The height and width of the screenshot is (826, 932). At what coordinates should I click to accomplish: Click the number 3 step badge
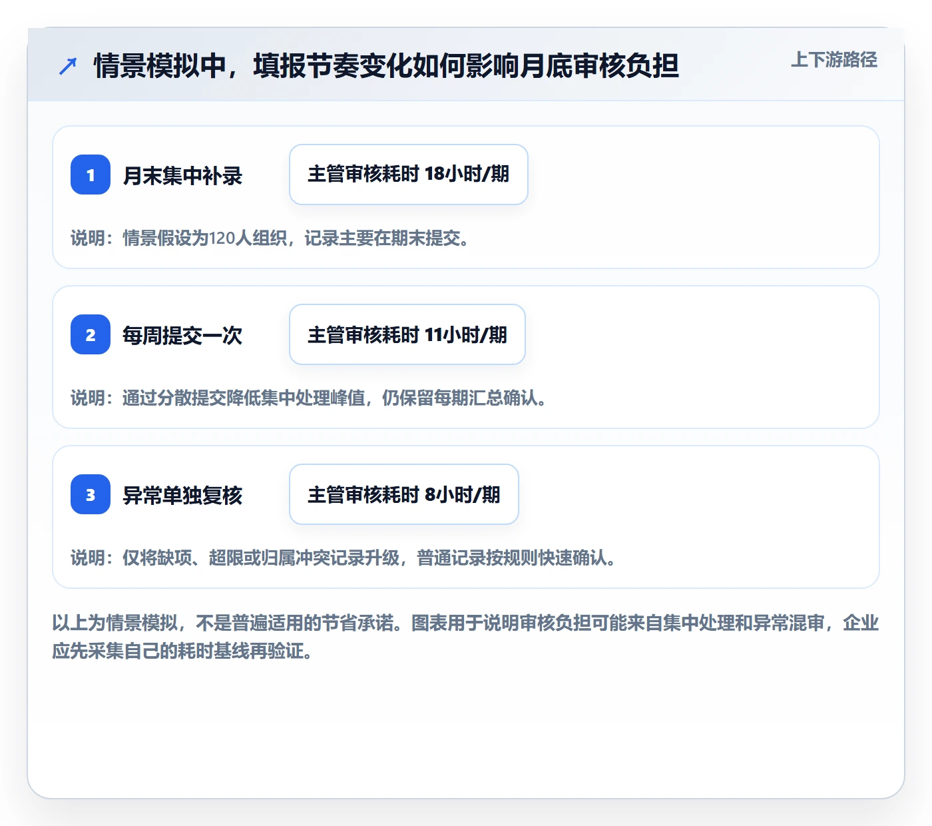pos(91,494)
